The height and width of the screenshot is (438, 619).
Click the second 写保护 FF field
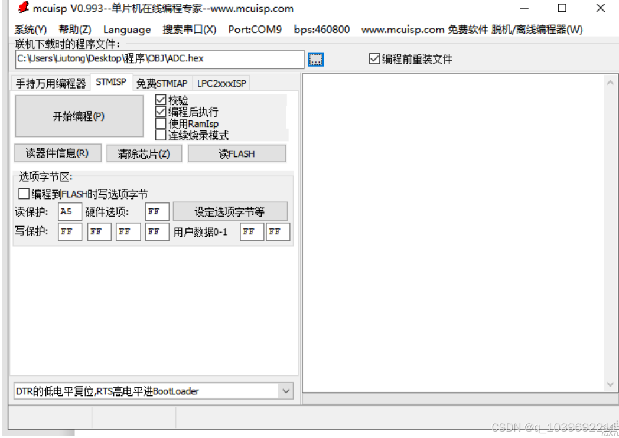coord(99,231)
